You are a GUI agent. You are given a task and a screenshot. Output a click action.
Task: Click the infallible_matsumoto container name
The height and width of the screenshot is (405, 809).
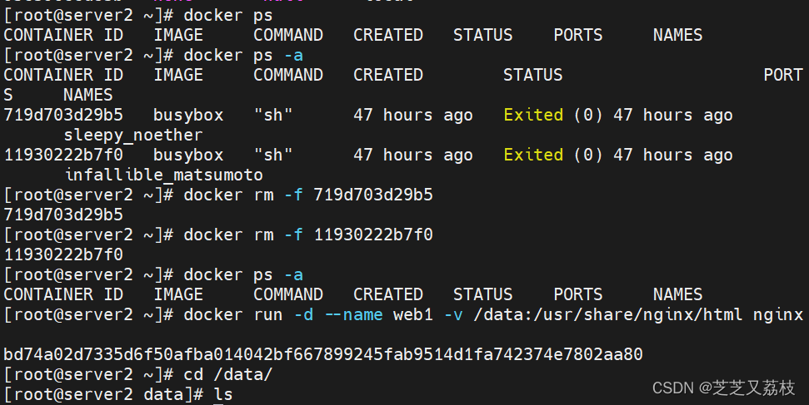[x=163, y=175]
